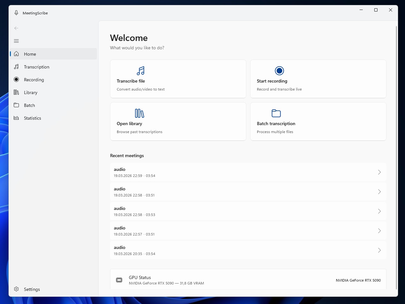This screenshot has height=304, width=405.
Task: Click the MeetingScribe microphone icon in the titlebar
Action: point(16,12)
